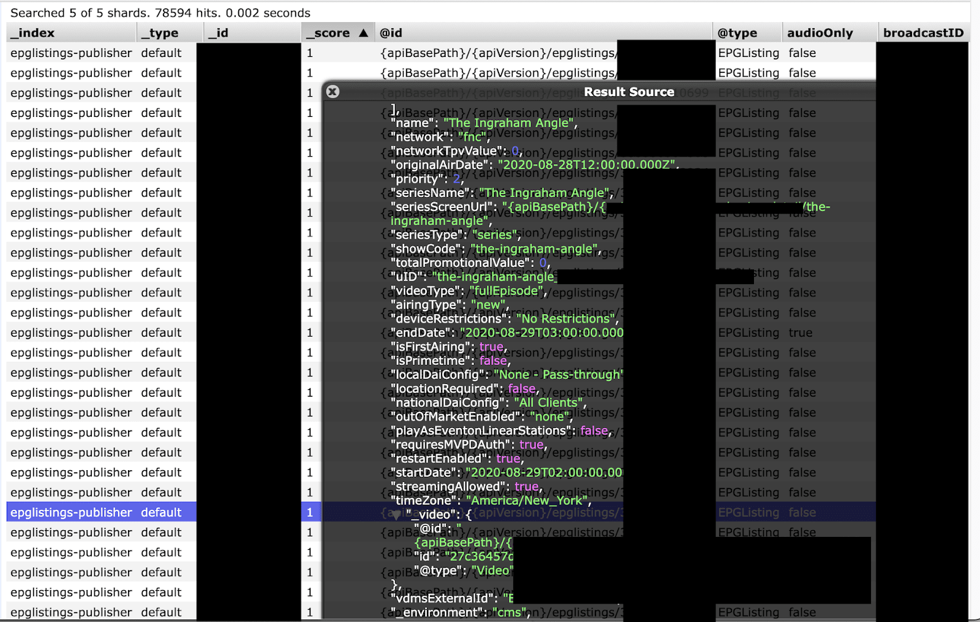Click the broadcastID column header
The height and width of the screenshot is (622, 980).
(x=924, y=33)
